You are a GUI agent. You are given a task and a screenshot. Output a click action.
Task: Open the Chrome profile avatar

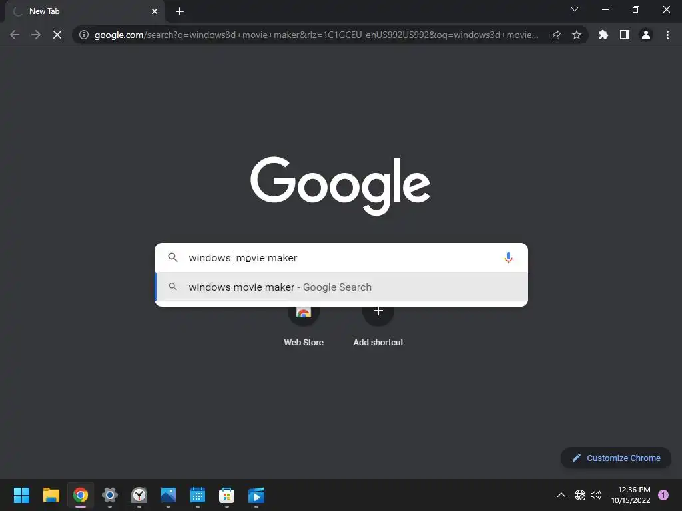click(x=646, y=35)
